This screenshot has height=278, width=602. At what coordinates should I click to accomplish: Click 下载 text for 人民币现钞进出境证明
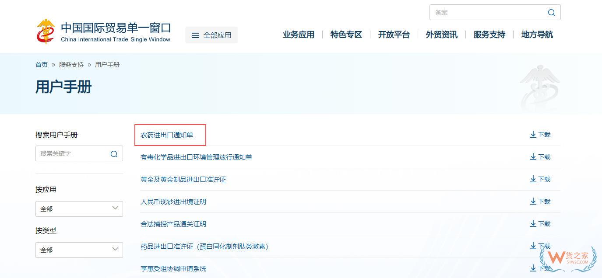point(544,202)
